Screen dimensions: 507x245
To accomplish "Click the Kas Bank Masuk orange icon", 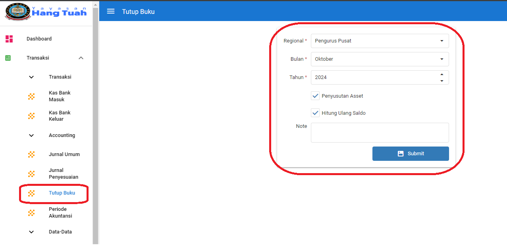I will (31, 96).
